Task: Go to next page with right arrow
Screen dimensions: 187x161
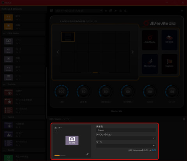Action: [132, 52]
